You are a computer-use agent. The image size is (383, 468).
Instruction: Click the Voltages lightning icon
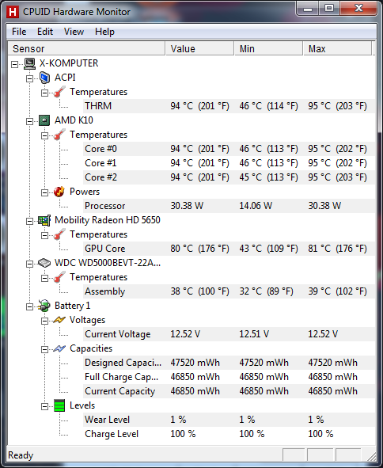click(x=59, y=320)
